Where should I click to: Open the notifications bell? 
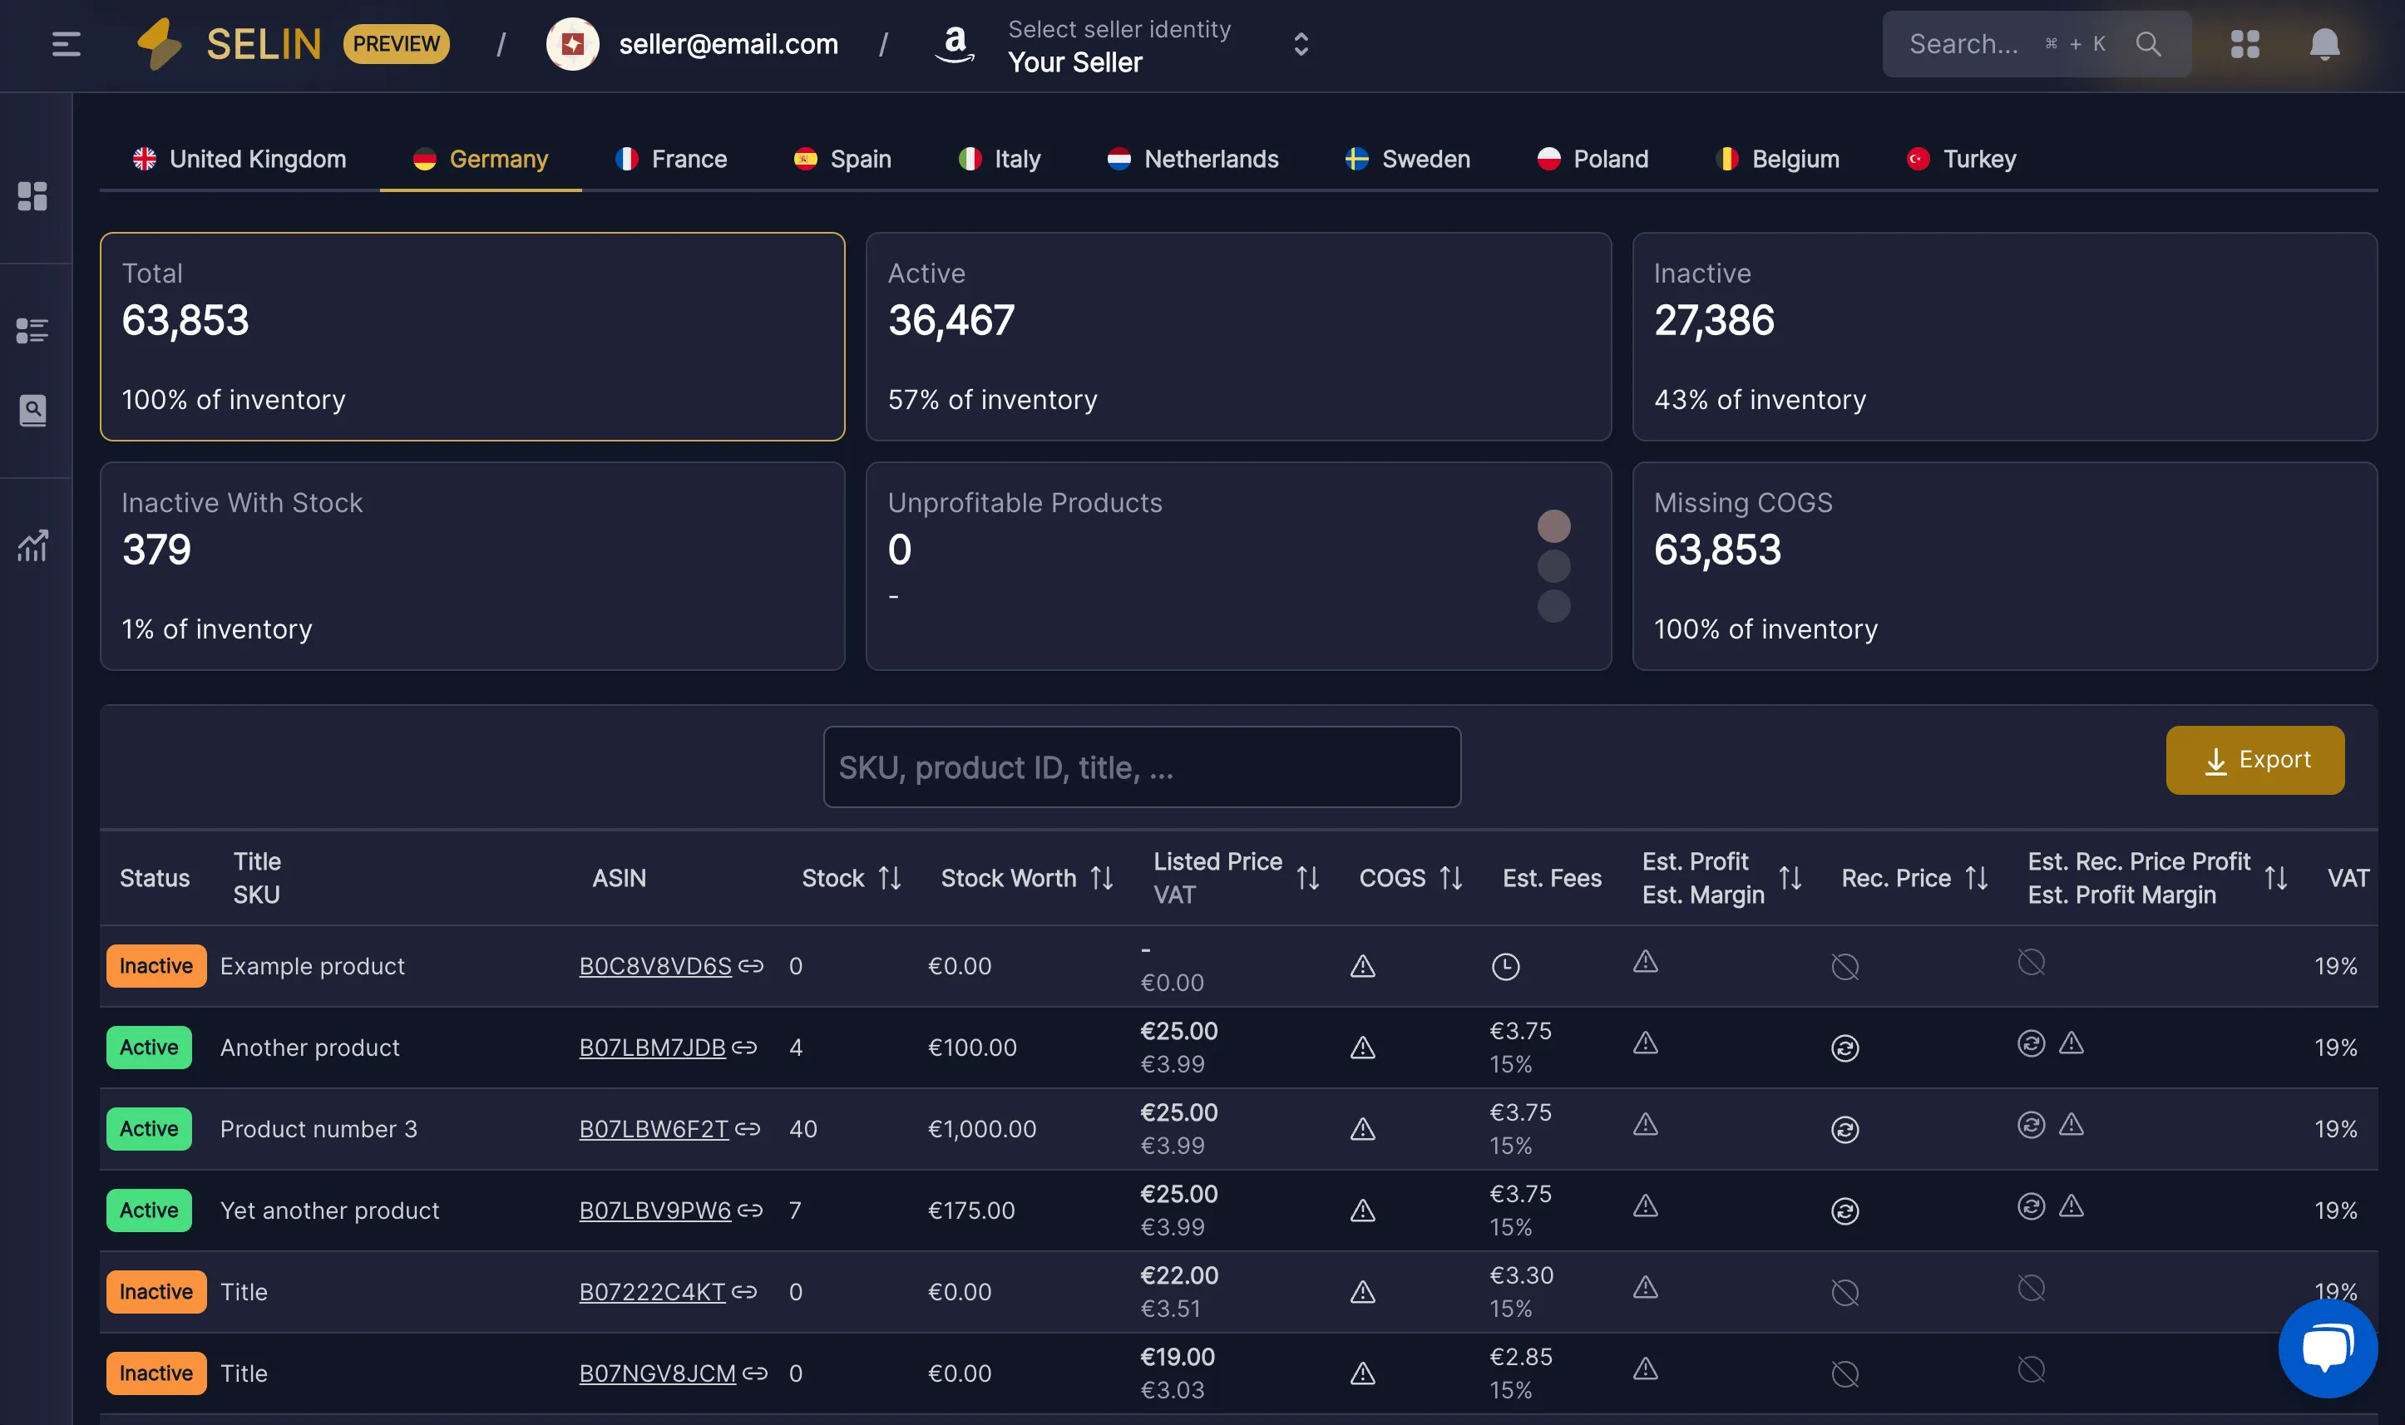point(2324,44)
